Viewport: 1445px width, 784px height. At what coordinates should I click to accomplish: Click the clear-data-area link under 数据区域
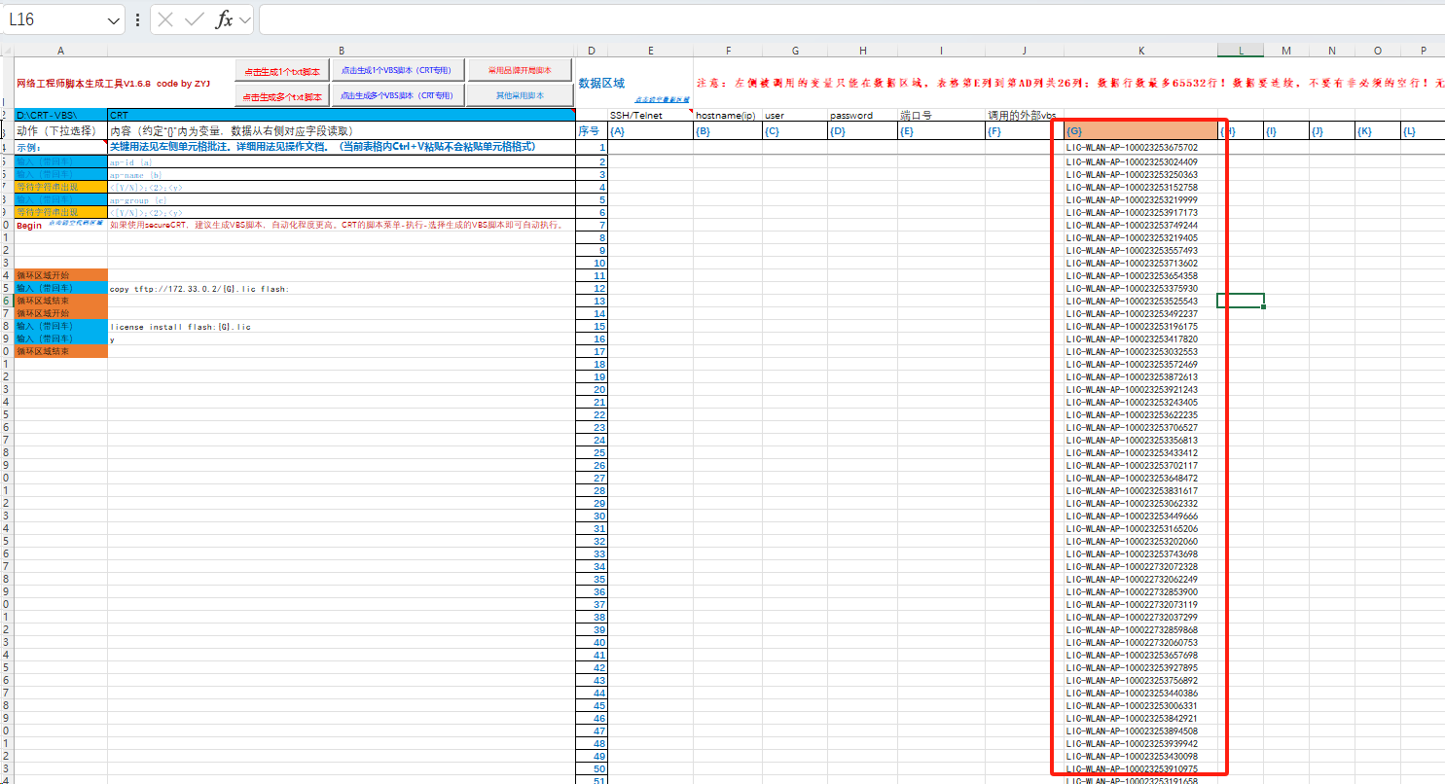(662, 99)
